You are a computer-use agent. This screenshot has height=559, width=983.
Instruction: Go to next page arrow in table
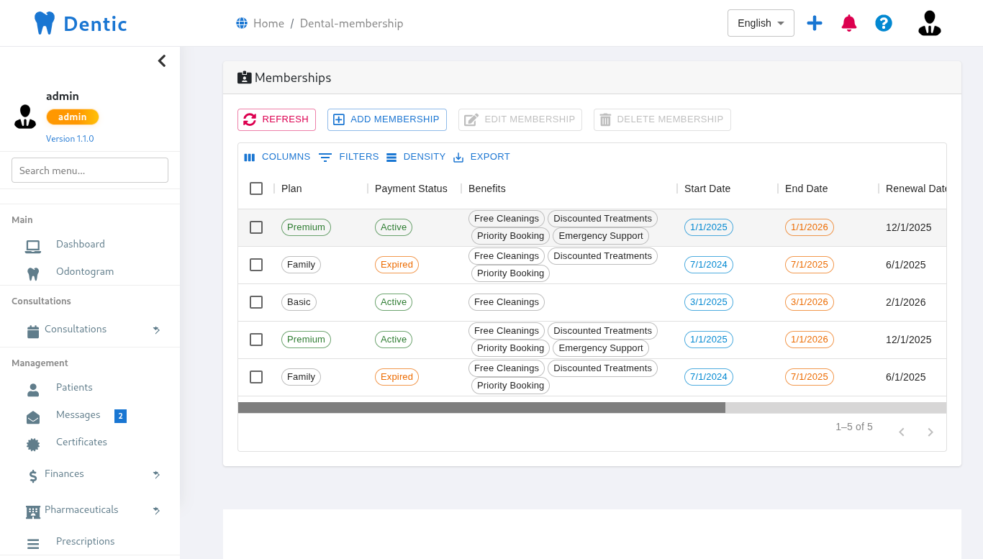[x=930, y=432]
